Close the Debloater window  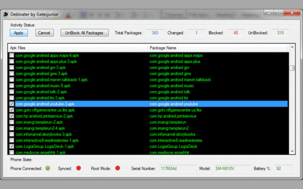tap(292, 13)
